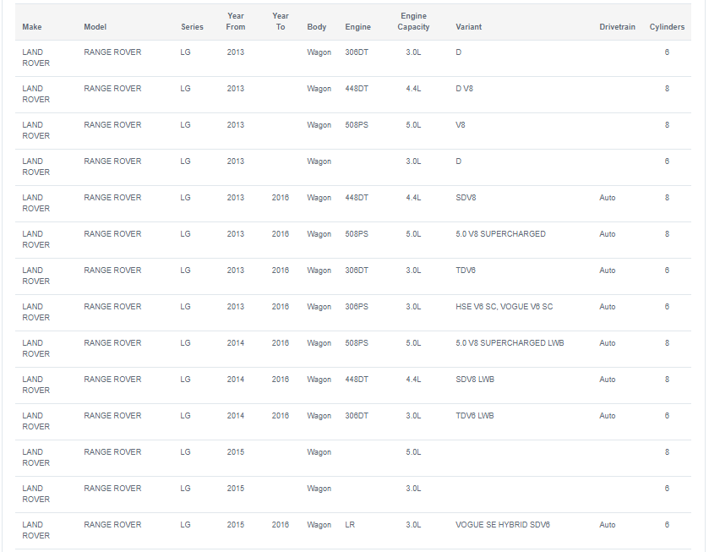Select the HSE V6 SC, VOGUE V6 SC row
The width and height of the screenshot is (709, 552).
[353, 313]
